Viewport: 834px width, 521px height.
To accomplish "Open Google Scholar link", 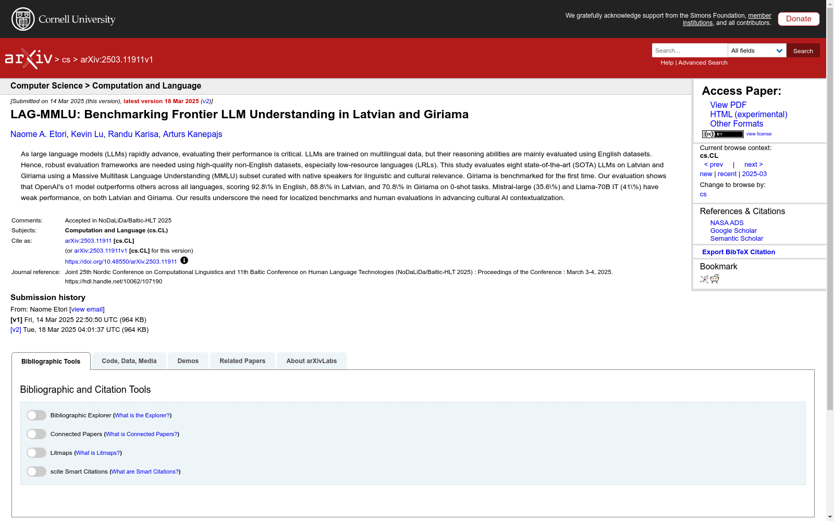I will pyautogui.click(x=733, y=231).
